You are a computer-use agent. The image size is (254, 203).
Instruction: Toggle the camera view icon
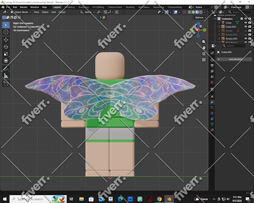tap(204, 54)
